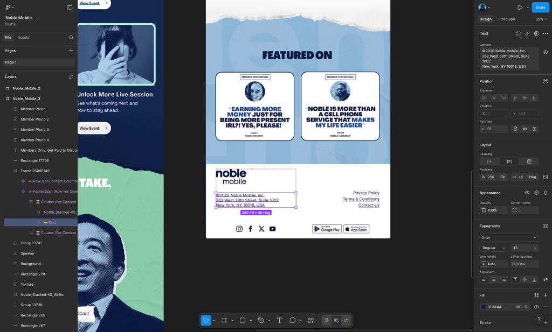Select the Comment tool in bottom toolbar

coord(292,320)
